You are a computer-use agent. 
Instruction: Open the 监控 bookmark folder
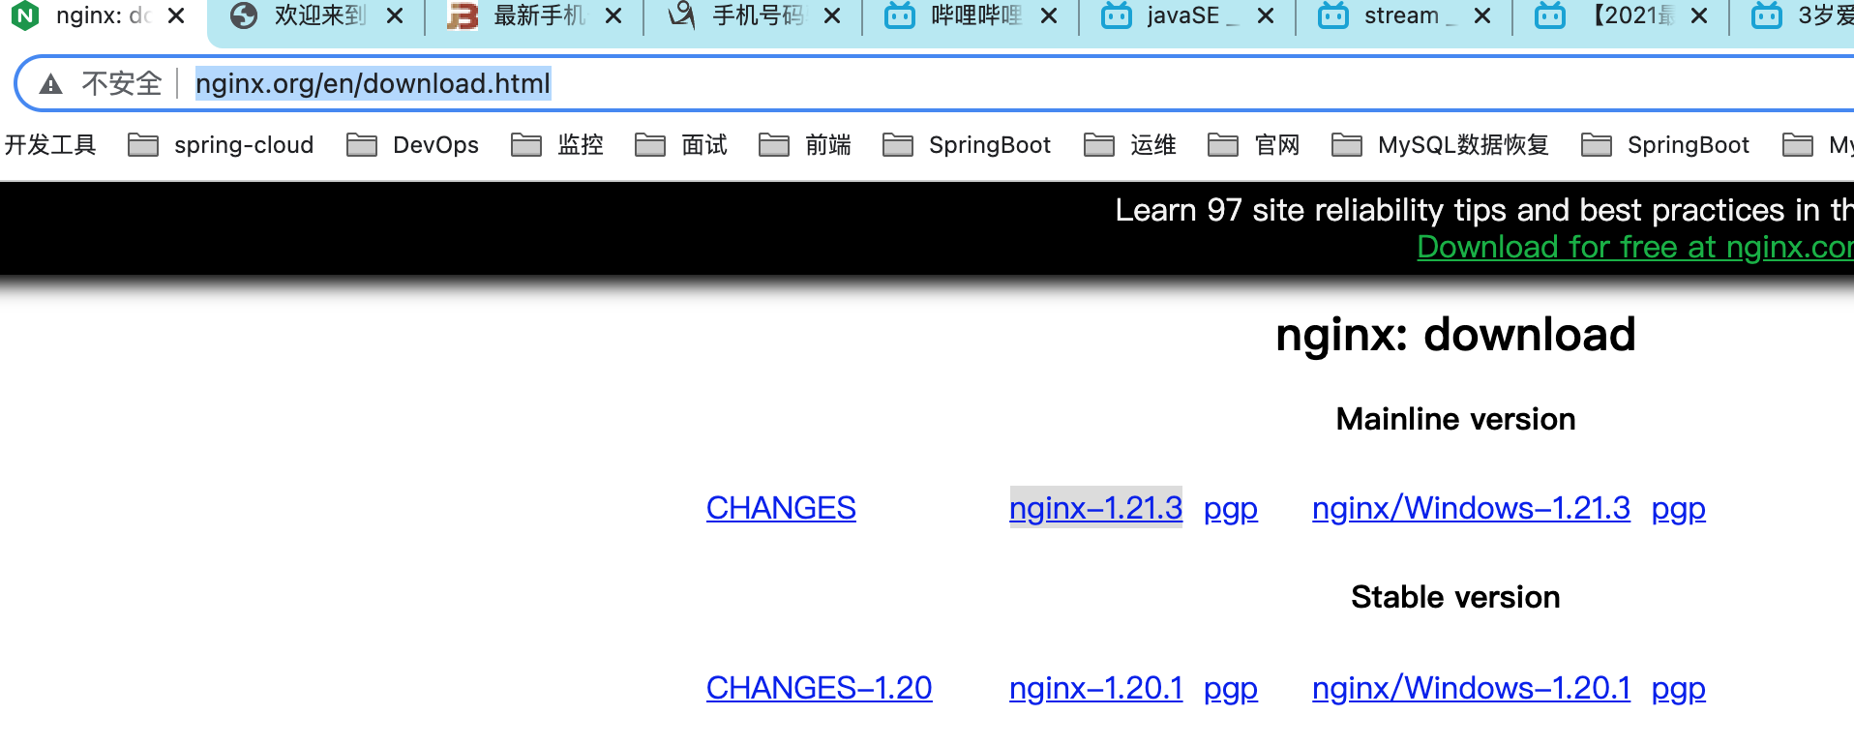557,145
